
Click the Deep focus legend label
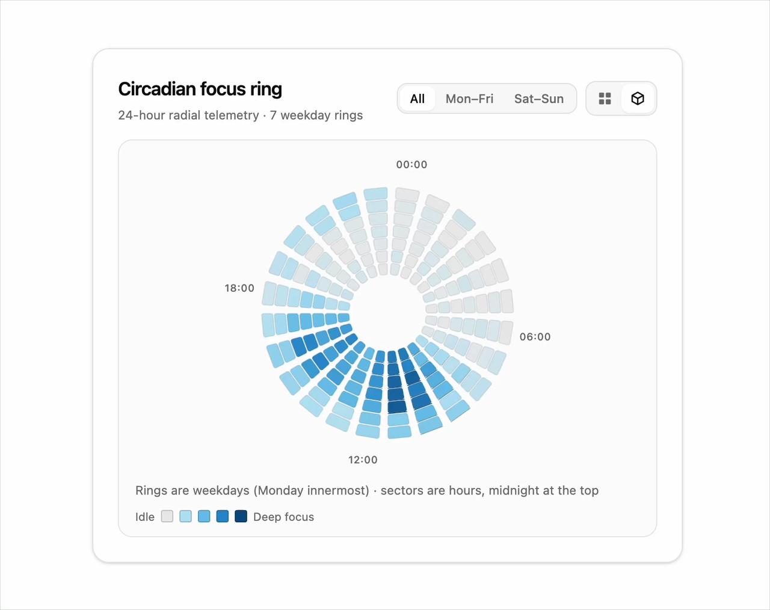coord(283,517)
